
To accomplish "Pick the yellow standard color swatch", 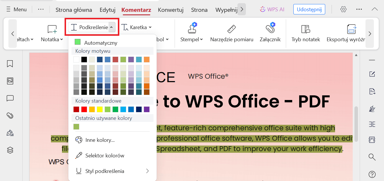I will tap(100, 109).
